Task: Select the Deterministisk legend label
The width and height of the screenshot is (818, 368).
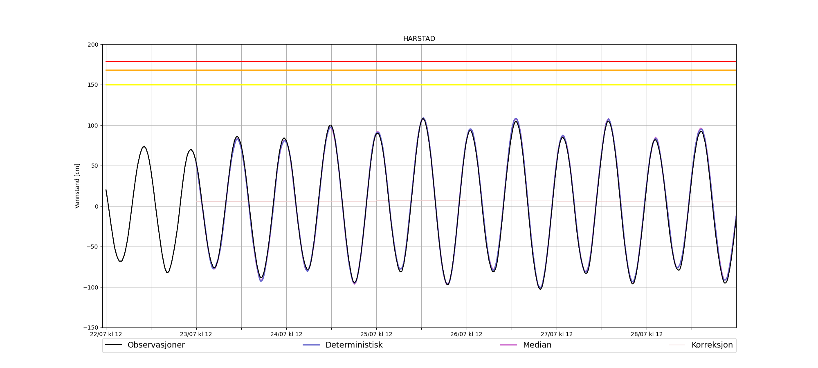Action: point(354,345)
